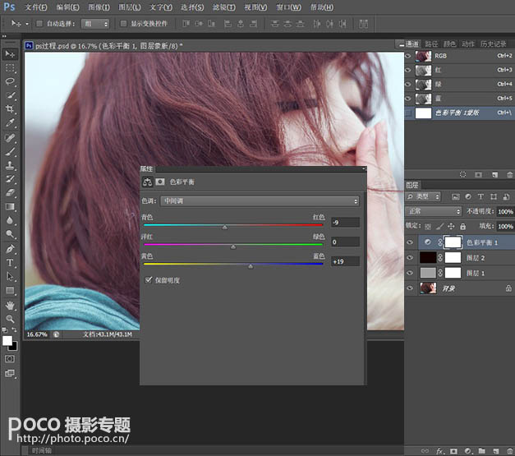The width and height of the screenshot is (515, 456).
Task: Choose the Horizontal Type tool
Action: coord(11,263)
